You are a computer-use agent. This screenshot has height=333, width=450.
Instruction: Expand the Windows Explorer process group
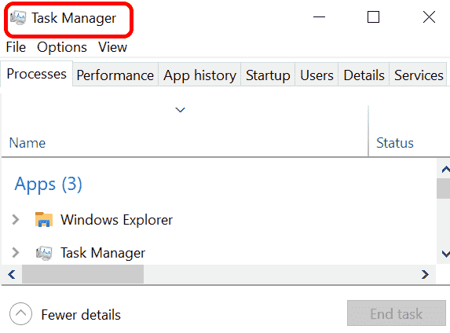coord(16,220)
